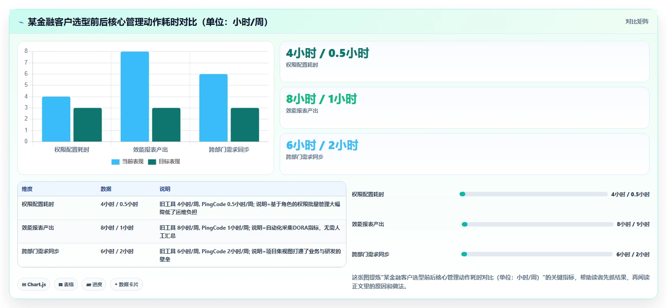
Task: Click the footer summary paragraph starting 这张图提炼
Action: (x=500, y=282)
